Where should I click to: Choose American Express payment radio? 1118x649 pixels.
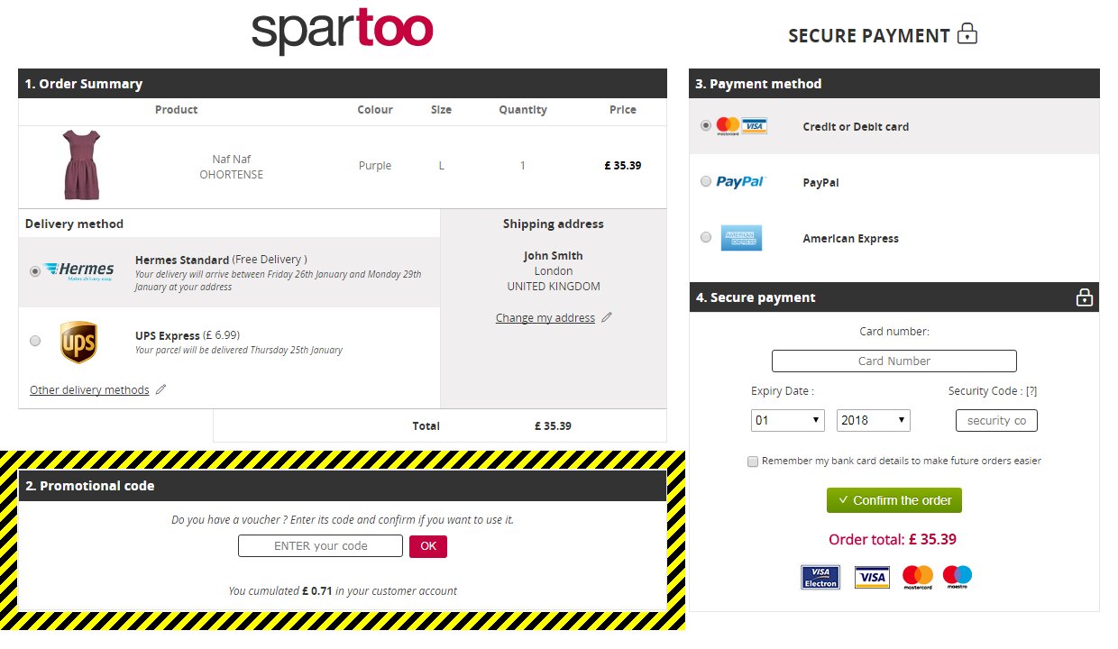click(706, 237)
